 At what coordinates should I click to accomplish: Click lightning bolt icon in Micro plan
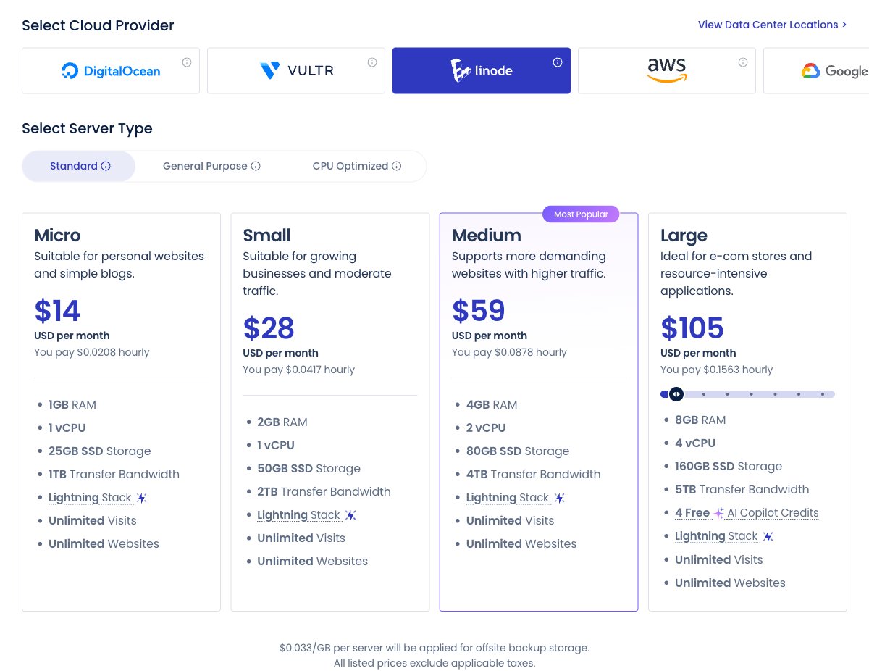(142, 498)
